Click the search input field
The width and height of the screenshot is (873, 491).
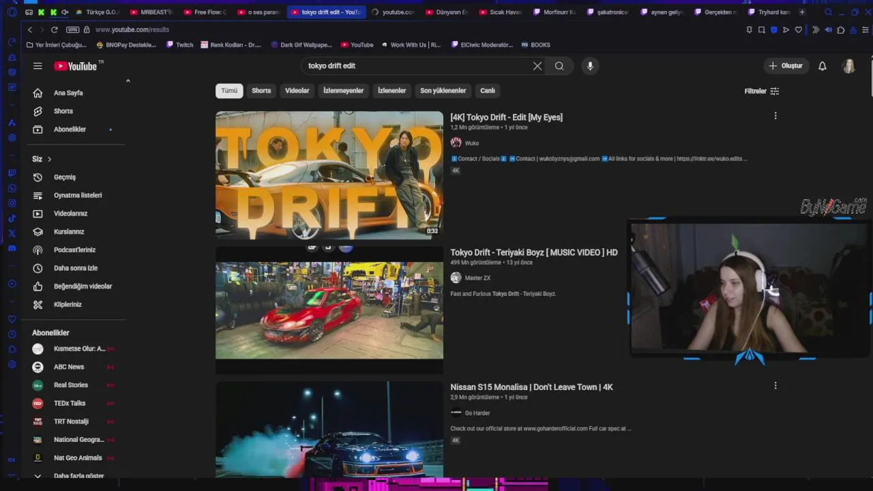pos(416,66)
